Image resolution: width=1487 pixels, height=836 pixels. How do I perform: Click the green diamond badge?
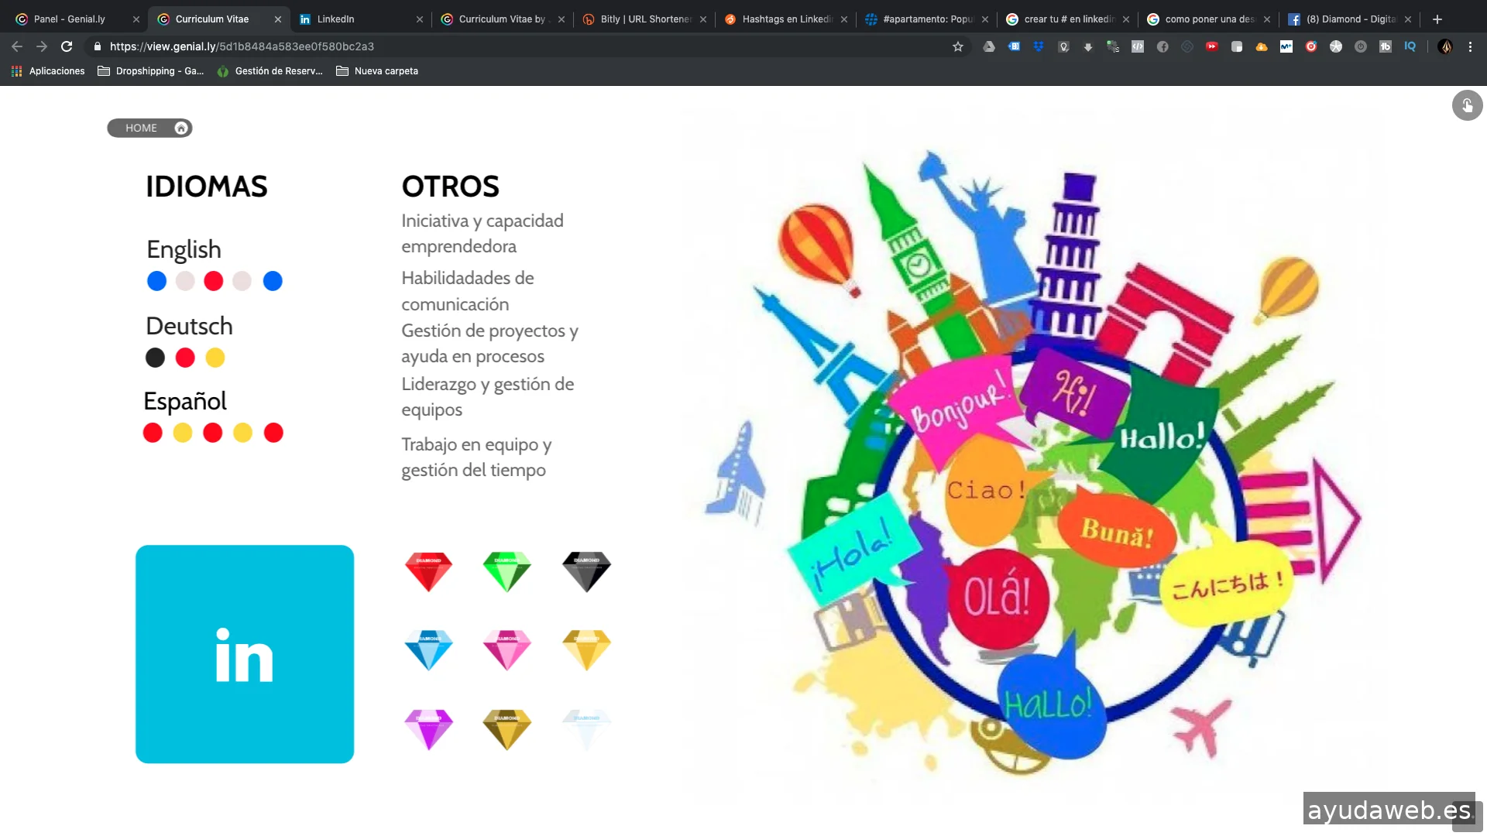point(507,571)
